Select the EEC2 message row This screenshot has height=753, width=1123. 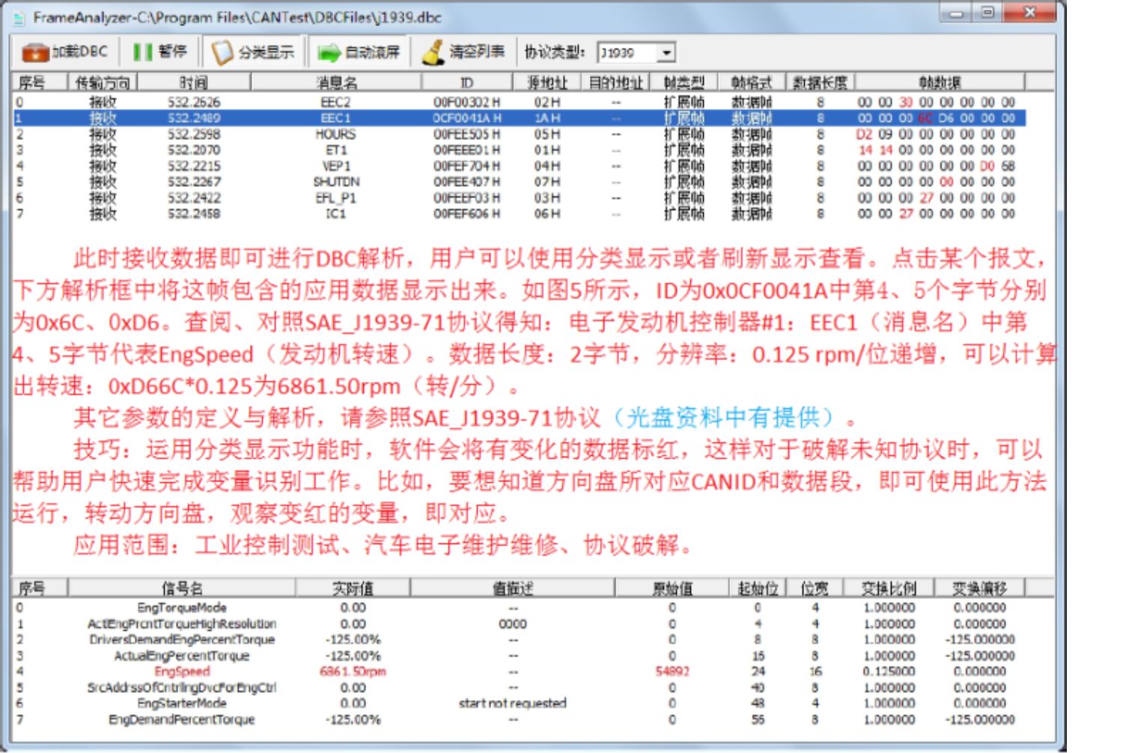tap(519, 102)
